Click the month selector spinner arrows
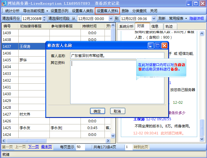The height and width of the screenshot is (158, 207). pyautogui.click(x=45, y=19)
